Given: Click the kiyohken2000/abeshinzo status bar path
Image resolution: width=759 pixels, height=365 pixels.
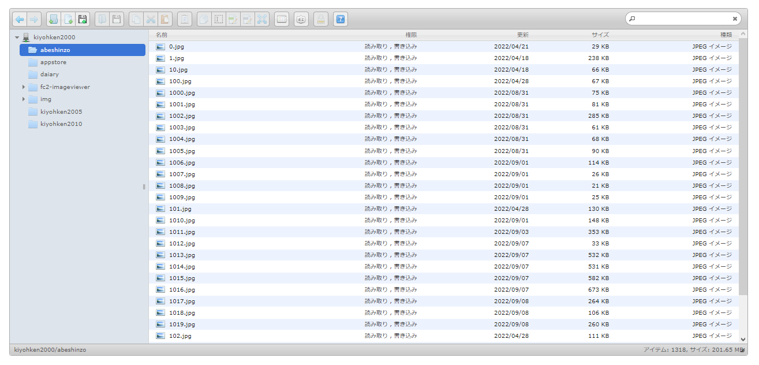Looking at the screenshot, I should tap(50, 350).
